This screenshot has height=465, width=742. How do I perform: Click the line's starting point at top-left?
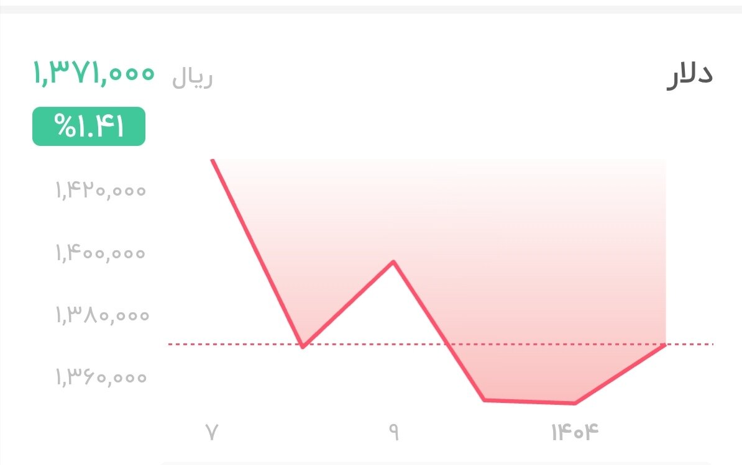pyautogui.click(x=213, y=161)
